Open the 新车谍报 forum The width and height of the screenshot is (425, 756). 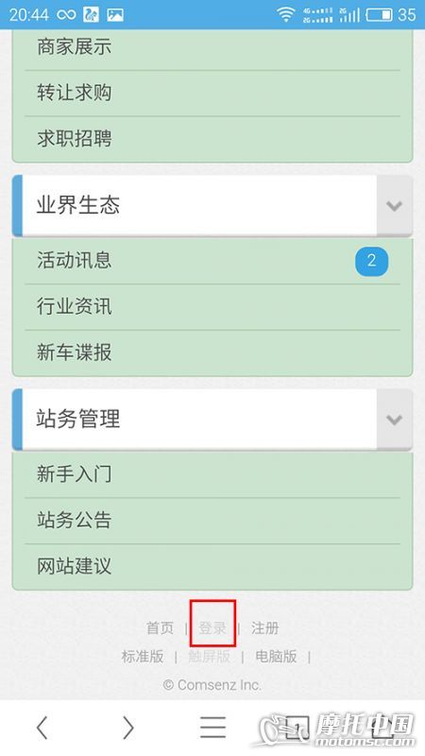(212, 352)
